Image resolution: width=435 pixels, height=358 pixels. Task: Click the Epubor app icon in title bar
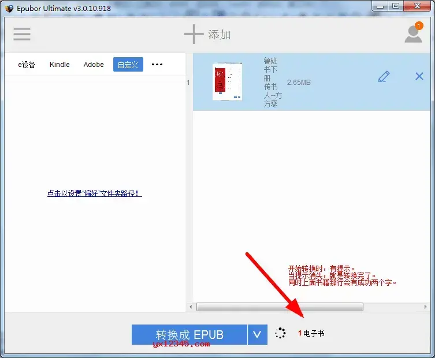[x=9, y=8]
